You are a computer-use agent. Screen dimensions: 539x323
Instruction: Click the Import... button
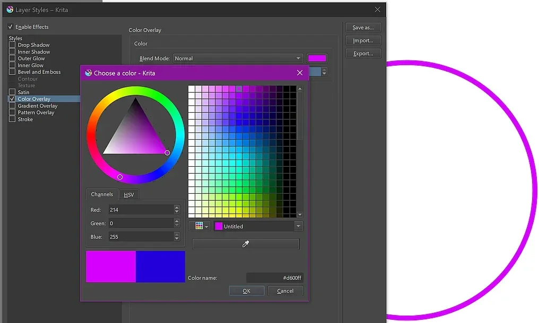point(363,40)
